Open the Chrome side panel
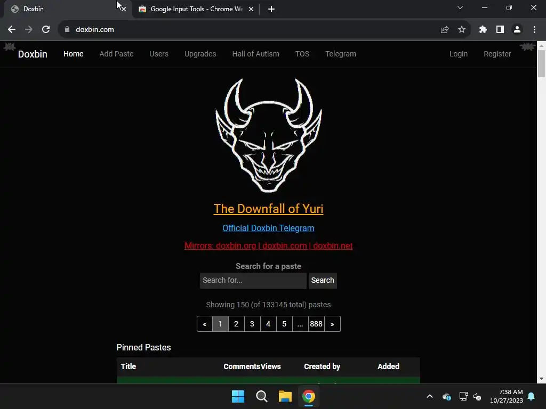546x409 pixels. click(500, 30)
